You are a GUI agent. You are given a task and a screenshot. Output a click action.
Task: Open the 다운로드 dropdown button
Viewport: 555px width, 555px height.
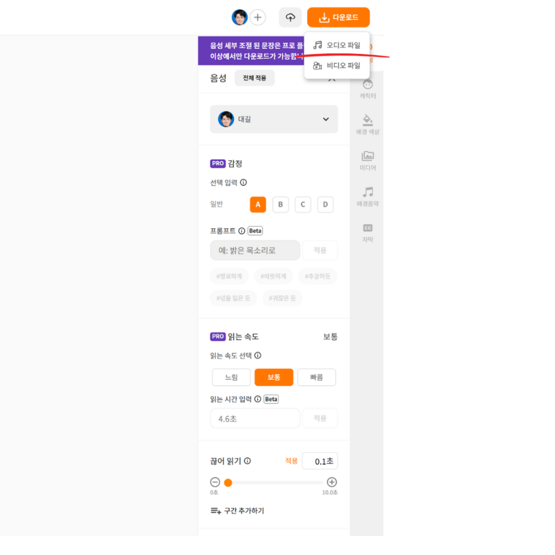pyautogui.click(x=338, y=17)
